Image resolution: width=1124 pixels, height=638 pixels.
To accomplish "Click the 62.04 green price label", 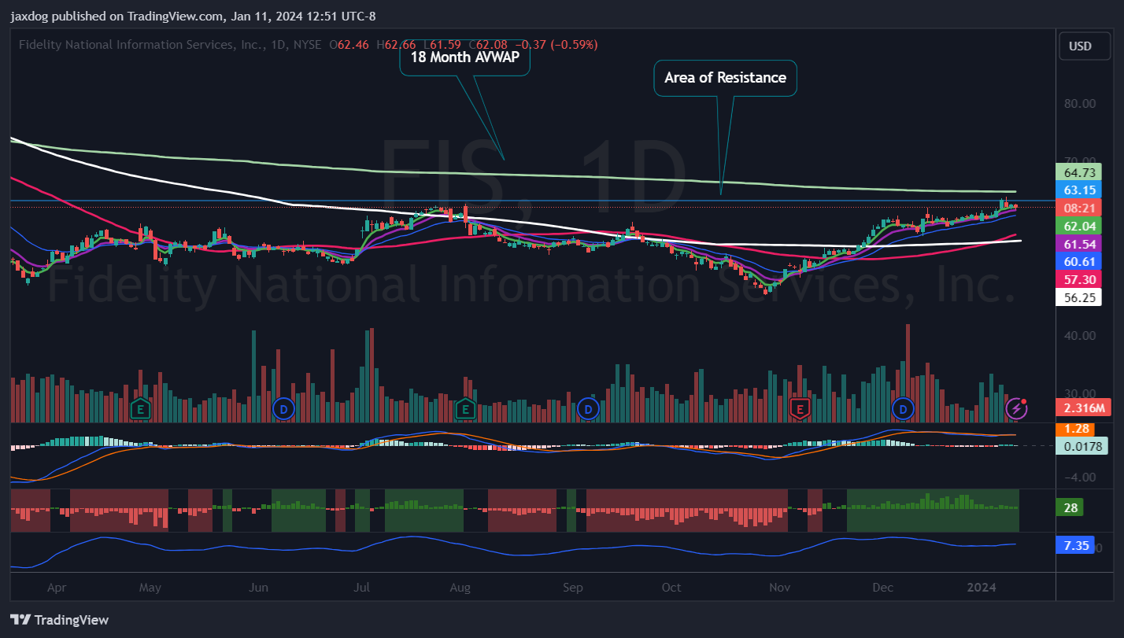I will (1078, 226).
